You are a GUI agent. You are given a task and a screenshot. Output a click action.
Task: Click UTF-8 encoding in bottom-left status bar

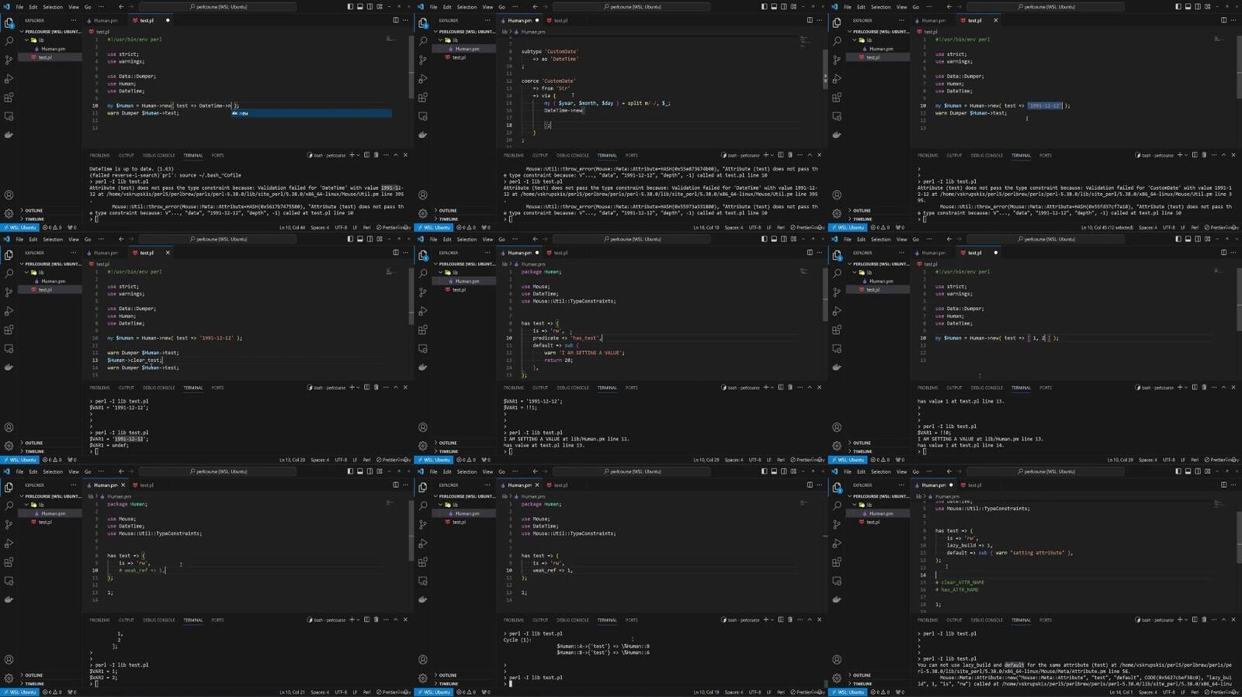tap(341, 692)
